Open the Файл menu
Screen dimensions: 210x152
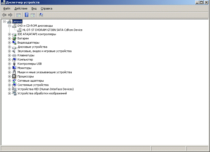(x=7, y=8)
